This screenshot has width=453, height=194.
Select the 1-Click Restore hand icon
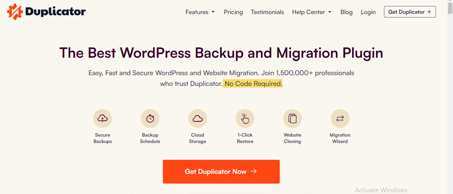(x=245, y=118)
